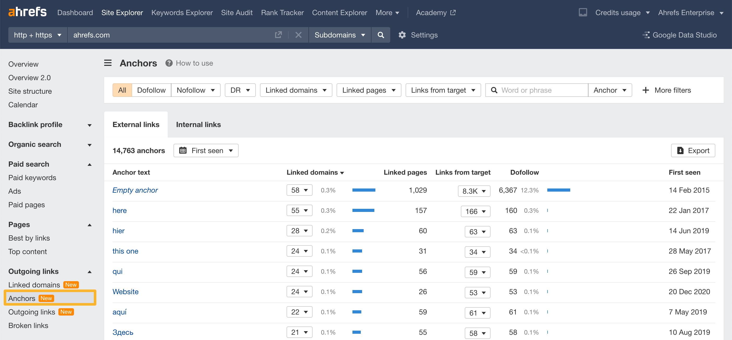This screenshot has width=732, height=340.
Task: Click the Google Data Studio icon
Action: [x=646, y=35]
